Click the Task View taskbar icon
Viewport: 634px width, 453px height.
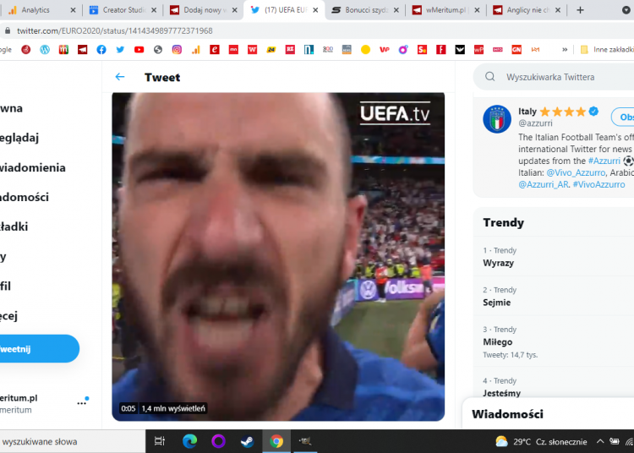160,441
